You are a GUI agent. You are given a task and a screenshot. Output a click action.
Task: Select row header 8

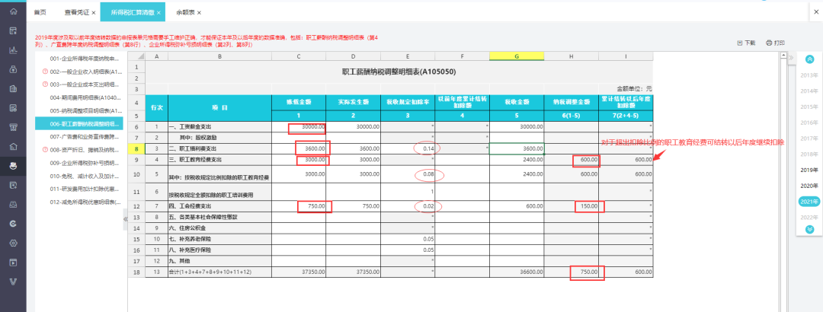point(136,149)
